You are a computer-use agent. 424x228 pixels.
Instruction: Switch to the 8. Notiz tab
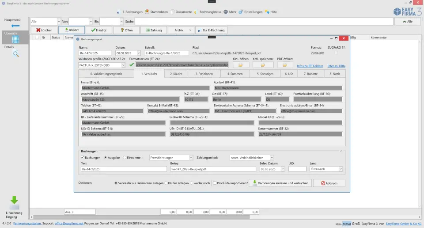coord(335,73)
